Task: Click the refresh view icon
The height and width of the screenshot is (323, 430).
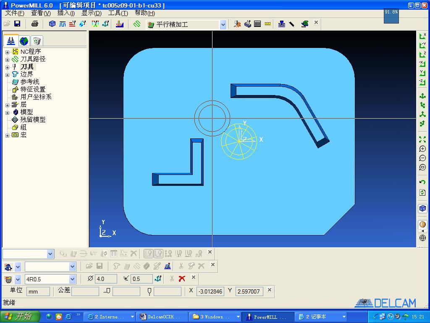Action: 422,193
